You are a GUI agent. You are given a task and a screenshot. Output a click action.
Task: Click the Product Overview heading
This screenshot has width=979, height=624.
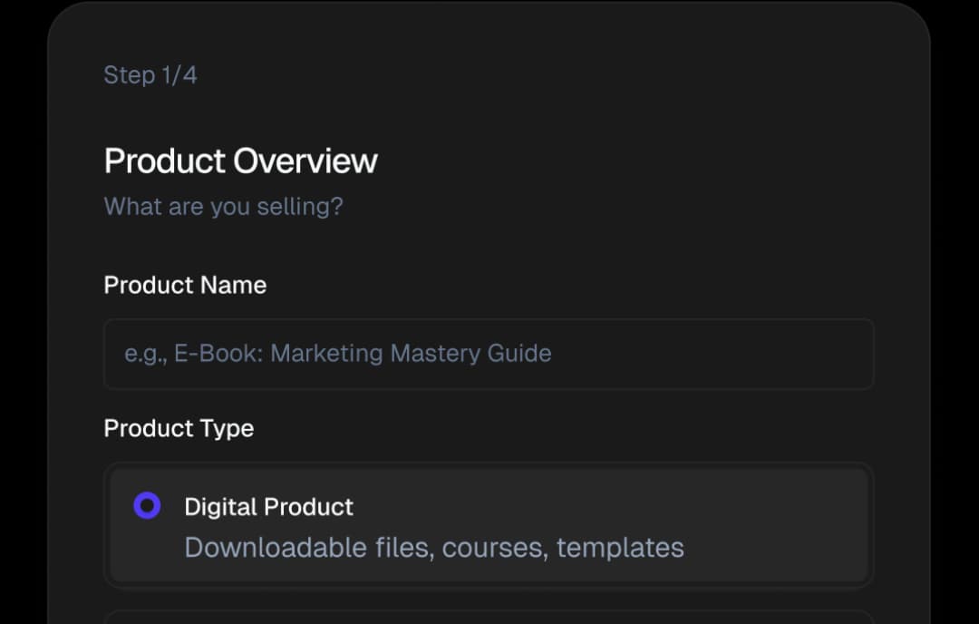[240, 161]
